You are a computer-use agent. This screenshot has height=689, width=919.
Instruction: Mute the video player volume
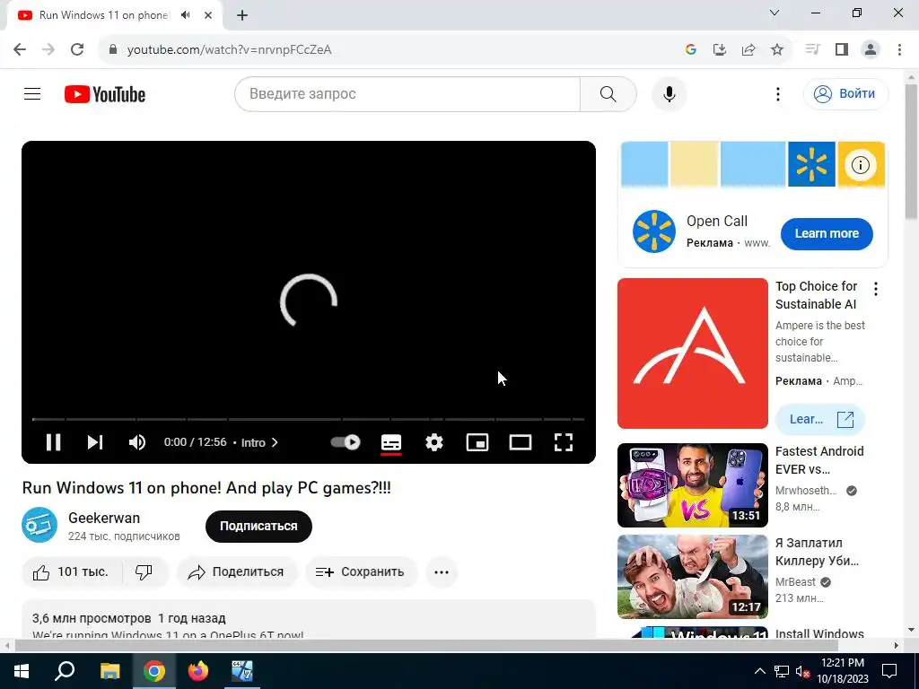click(137, 442)
